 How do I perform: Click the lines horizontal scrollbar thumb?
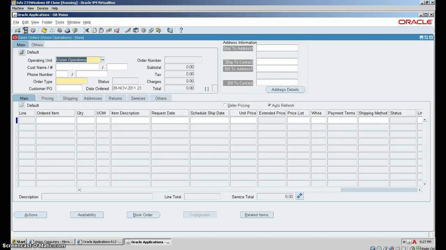click(x=379, y=190)
